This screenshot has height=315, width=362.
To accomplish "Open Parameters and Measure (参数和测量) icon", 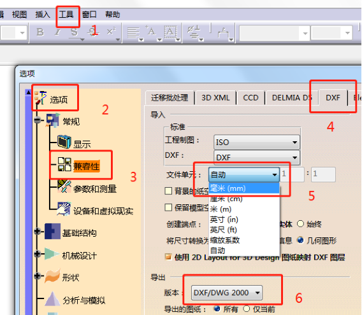I will [x=64, y=186].
